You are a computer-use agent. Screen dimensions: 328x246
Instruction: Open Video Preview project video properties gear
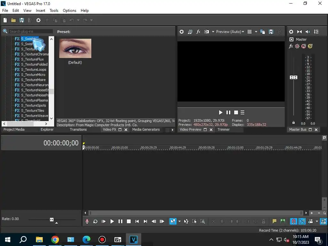182,32
